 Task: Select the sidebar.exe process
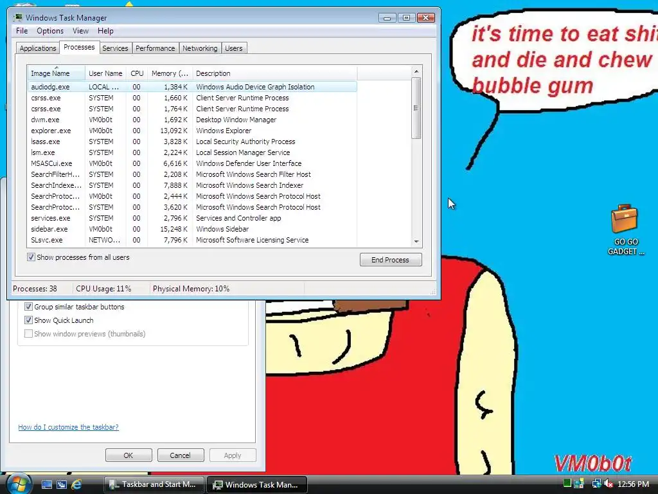click(x=192, y=229)
